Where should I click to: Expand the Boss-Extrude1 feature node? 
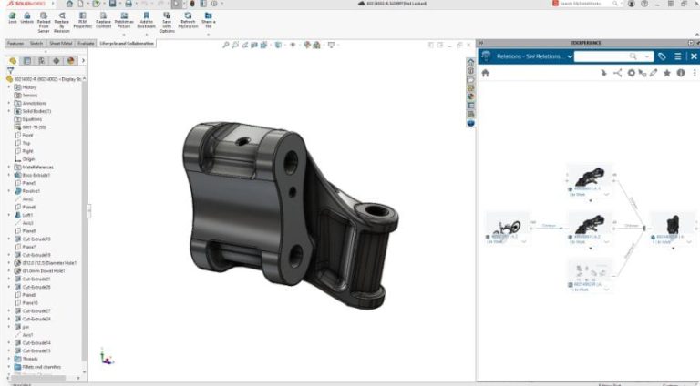[9, 175]
